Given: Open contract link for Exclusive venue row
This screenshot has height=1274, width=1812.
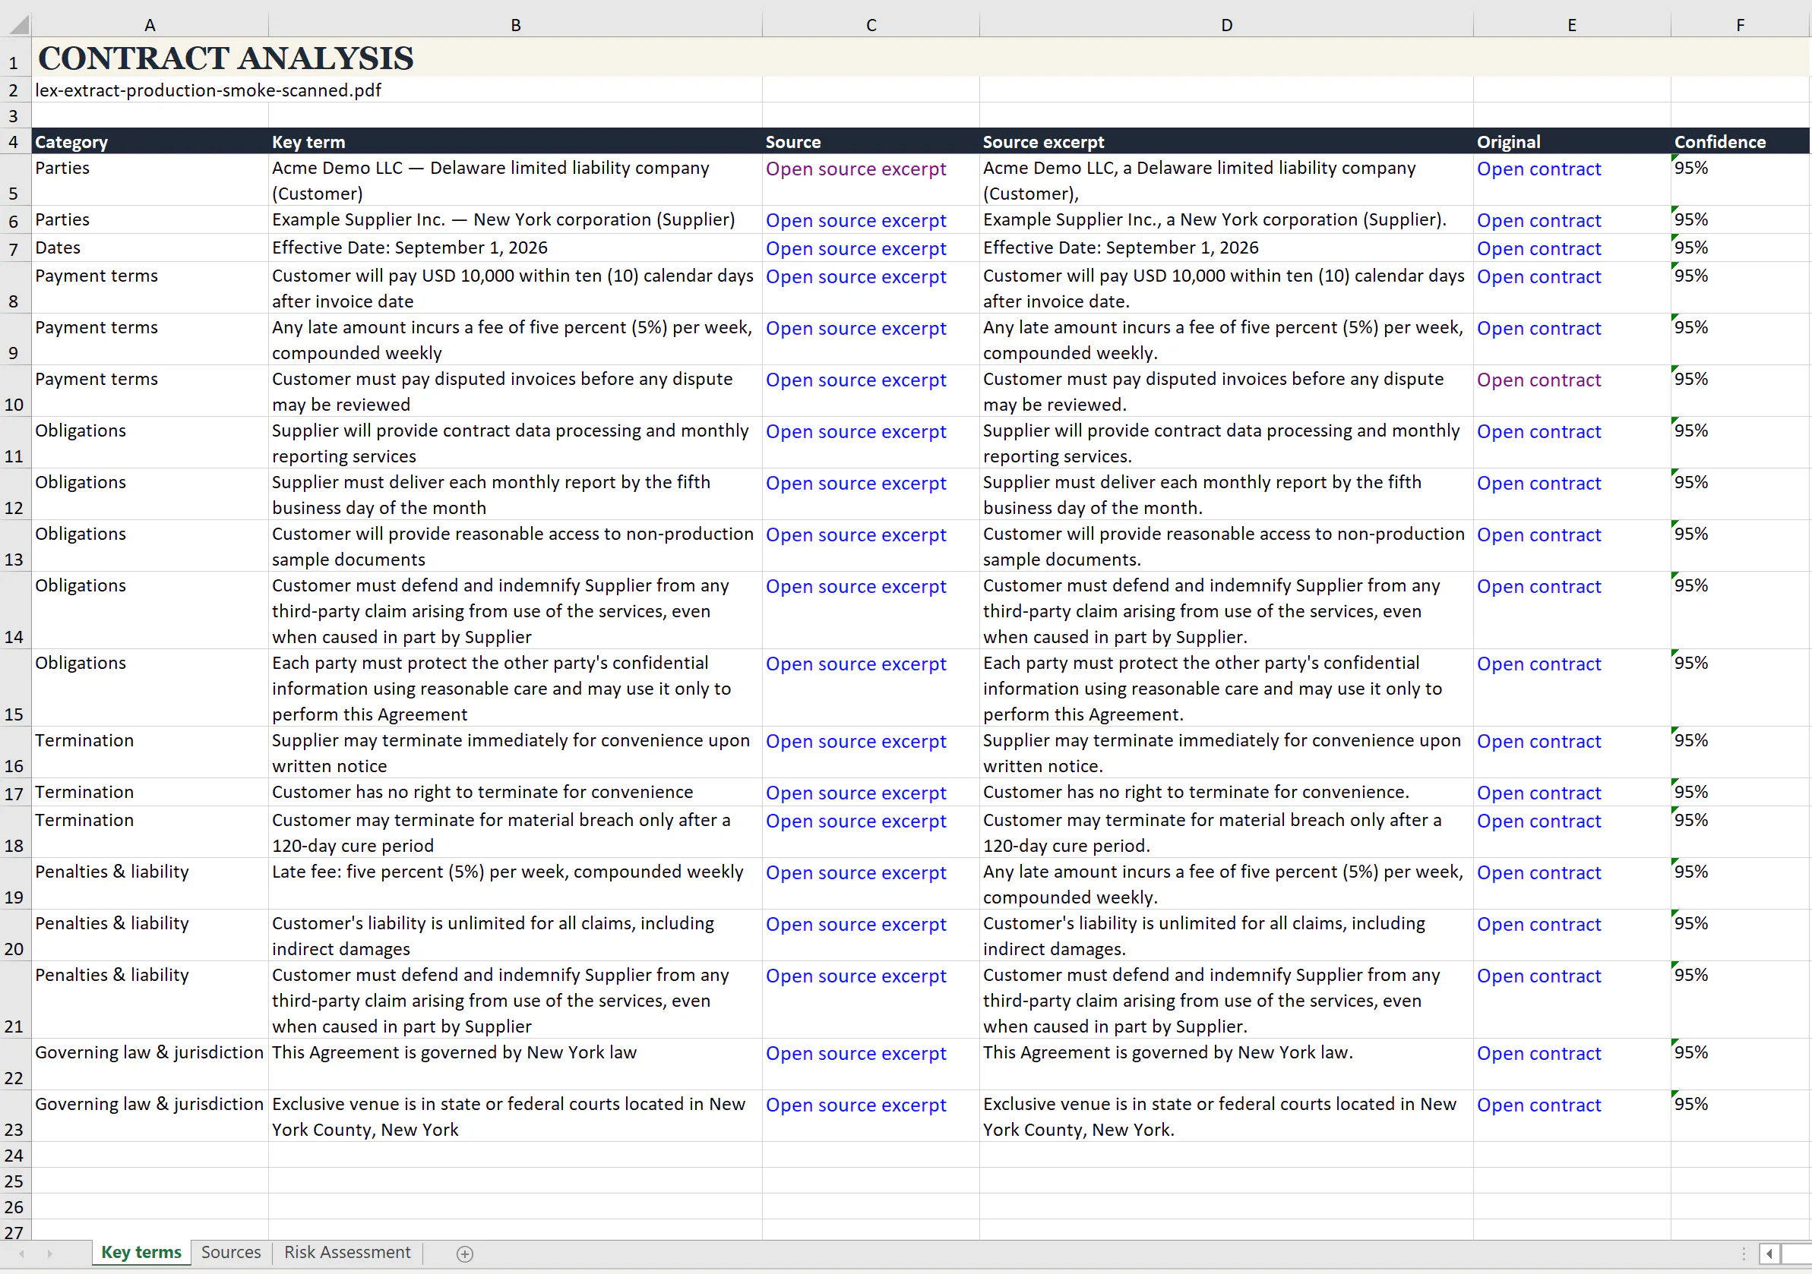Looking at the screenshot, I should pos(1539,1105).
